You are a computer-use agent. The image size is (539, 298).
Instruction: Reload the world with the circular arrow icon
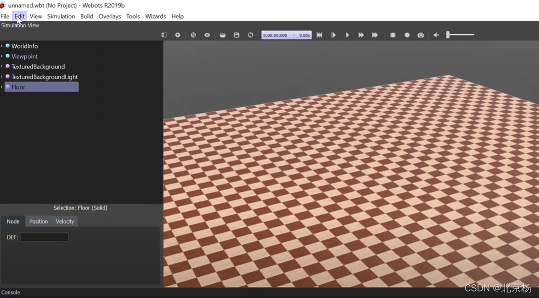pos(251,35)
